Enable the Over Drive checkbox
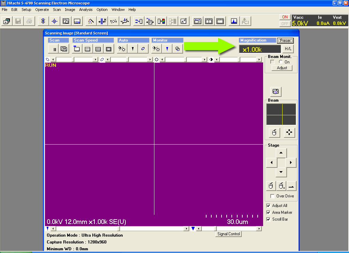This screenshot has width=349, height=253. pos(272,196)
